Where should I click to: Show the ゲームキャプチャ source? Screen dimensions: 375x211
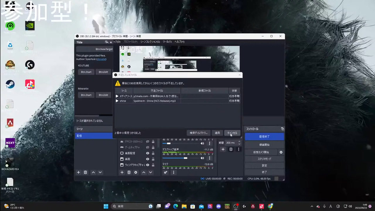pyautogui.click(x=148, y=147)
